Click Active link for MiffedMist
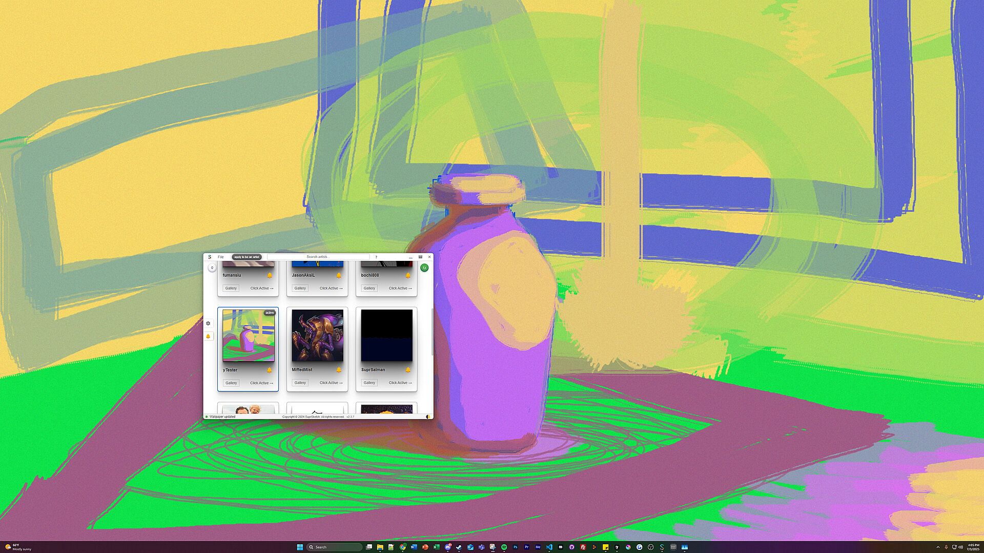Image resolution: width=984 pixels, height=553 pixels. pos(331,382)
